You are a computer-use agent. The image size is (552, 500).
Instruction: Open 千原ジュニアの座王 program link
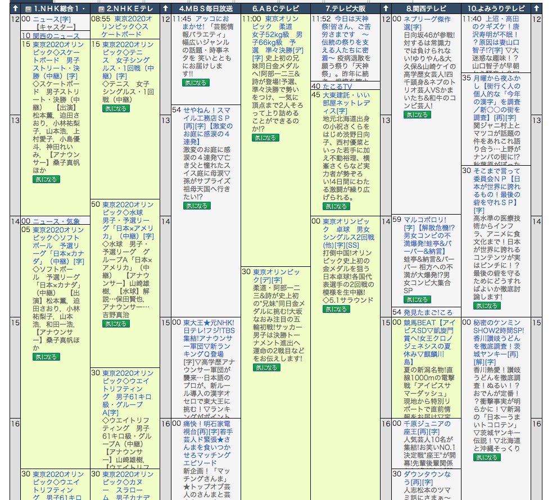(x=427, y=428)
